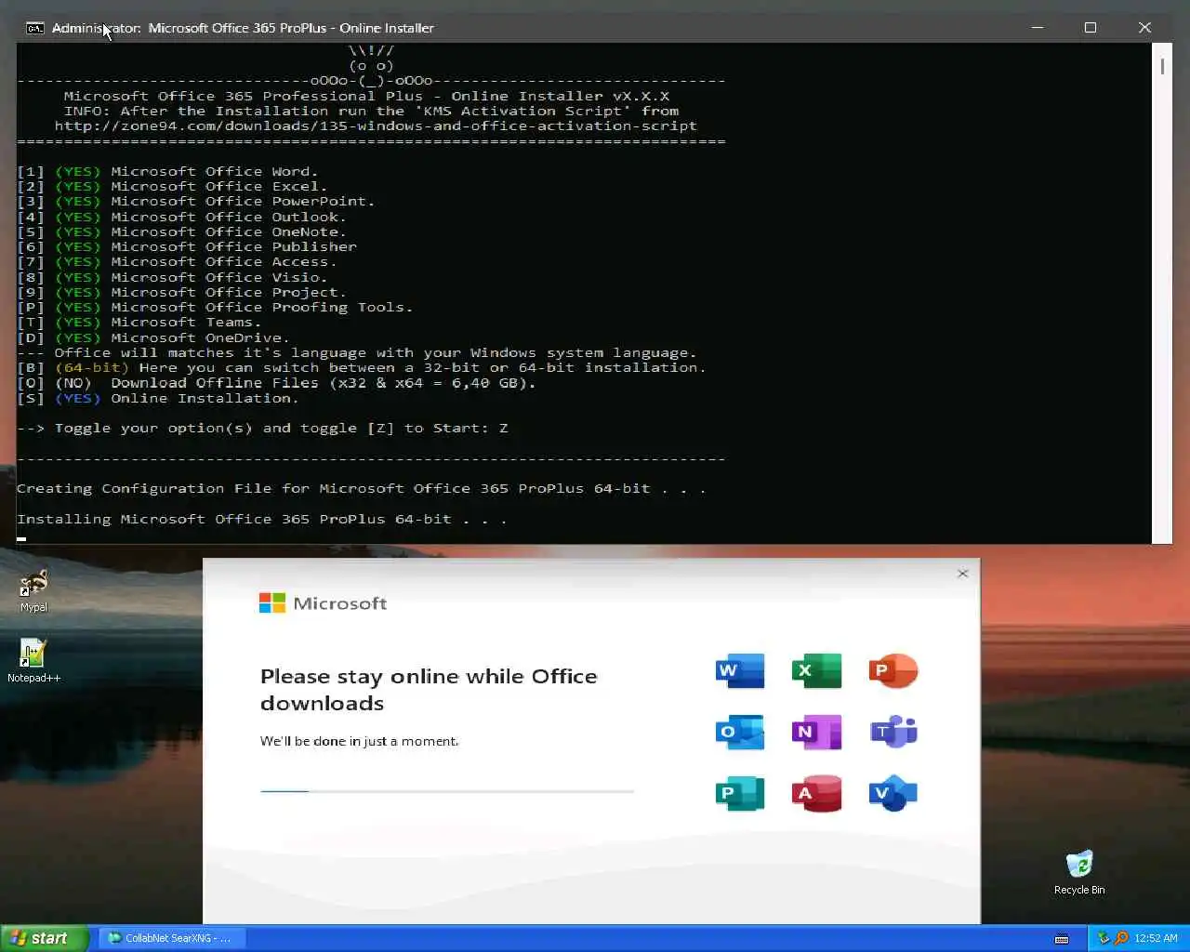Click the zone94.com download URL text in console

tap(376, 126)
